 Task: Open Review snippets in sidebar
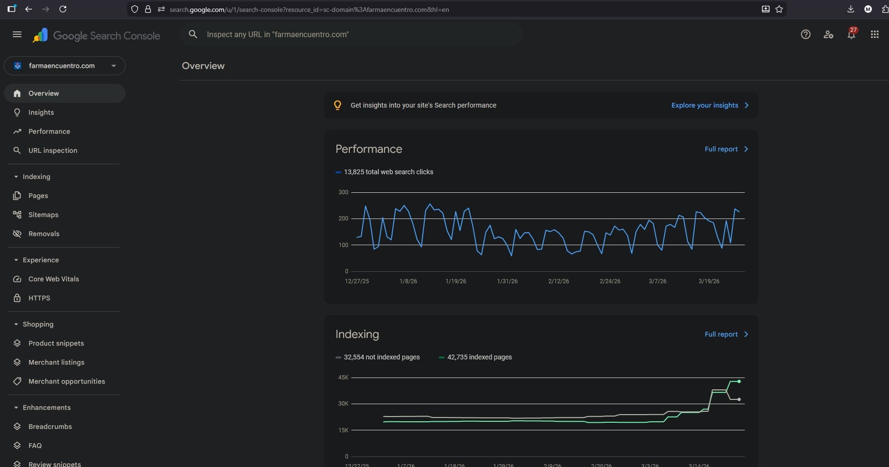click(65, 464)
